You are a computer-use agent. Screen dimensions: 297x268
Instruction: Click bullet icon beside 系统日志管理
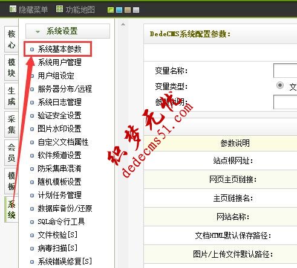click(32, 103)
